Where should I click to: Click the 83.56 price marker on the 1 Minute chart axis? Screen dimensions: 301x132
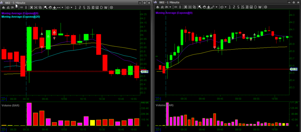pyautogui.click(x=294, y=69)
